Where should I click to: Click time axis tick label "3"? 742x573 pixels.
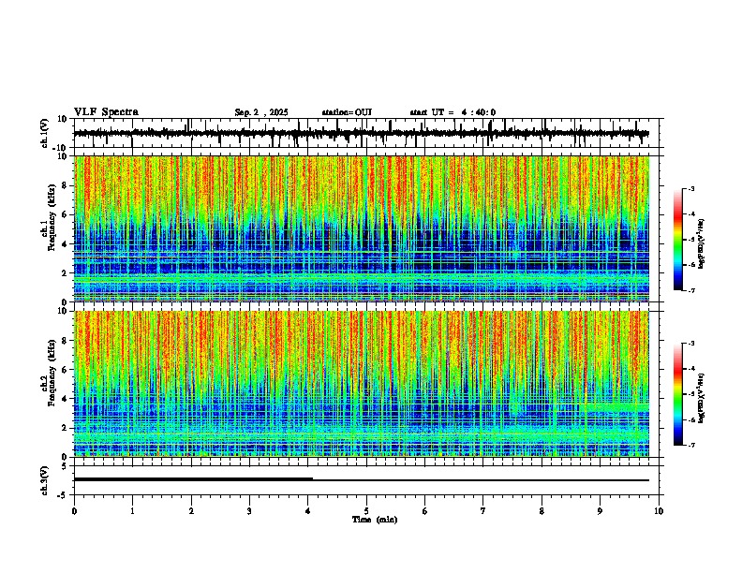[249, 511]
